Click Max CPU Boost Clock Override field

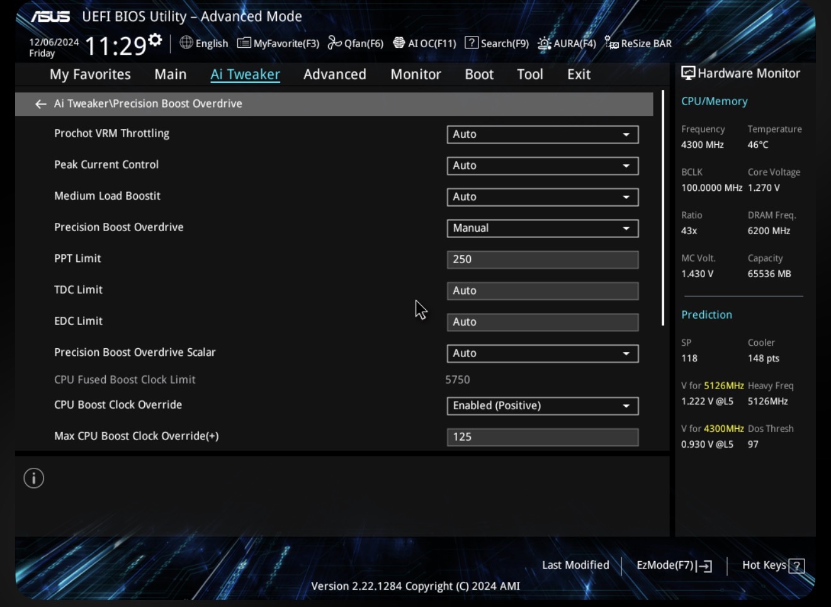(x=543, y=437)
